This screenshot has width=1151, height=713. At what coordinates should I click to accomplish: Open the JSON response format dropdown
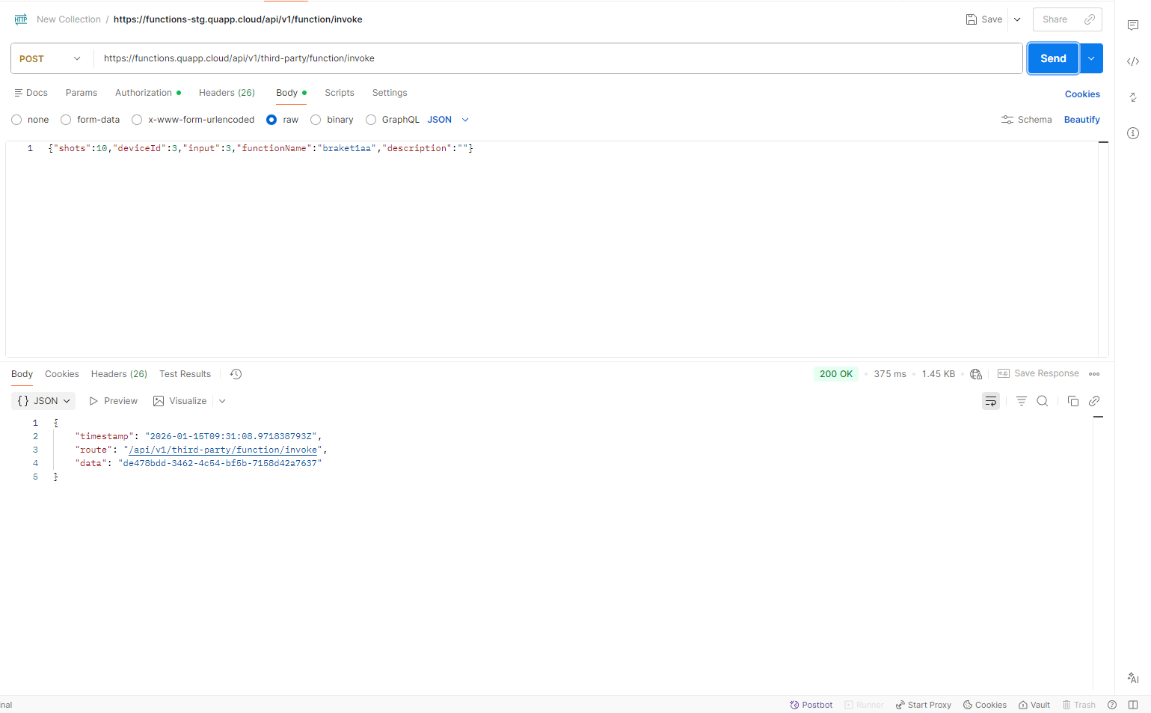pos(44,401)
